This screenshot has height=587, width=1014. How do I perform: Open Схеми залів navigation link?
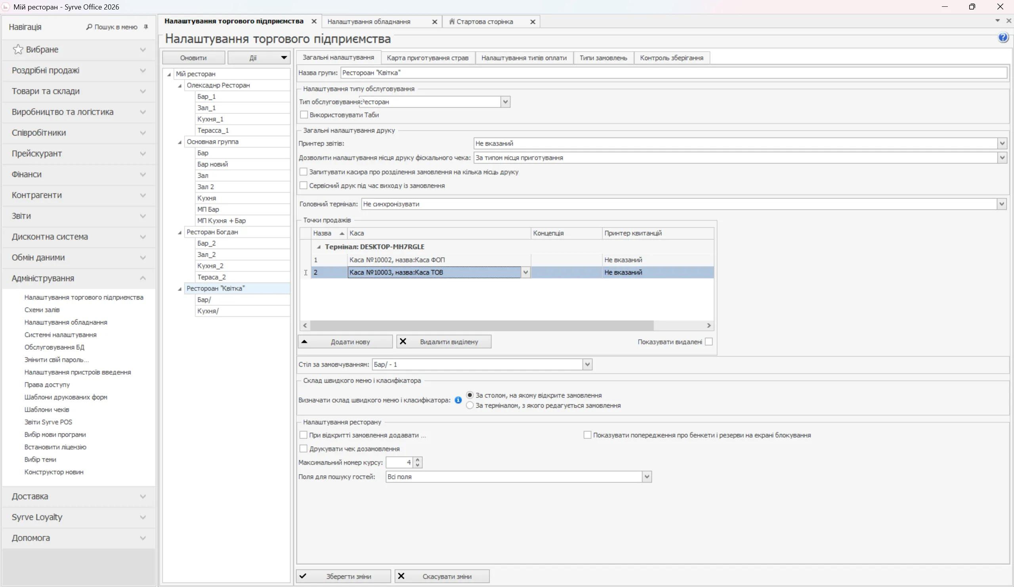coord(42,310)
